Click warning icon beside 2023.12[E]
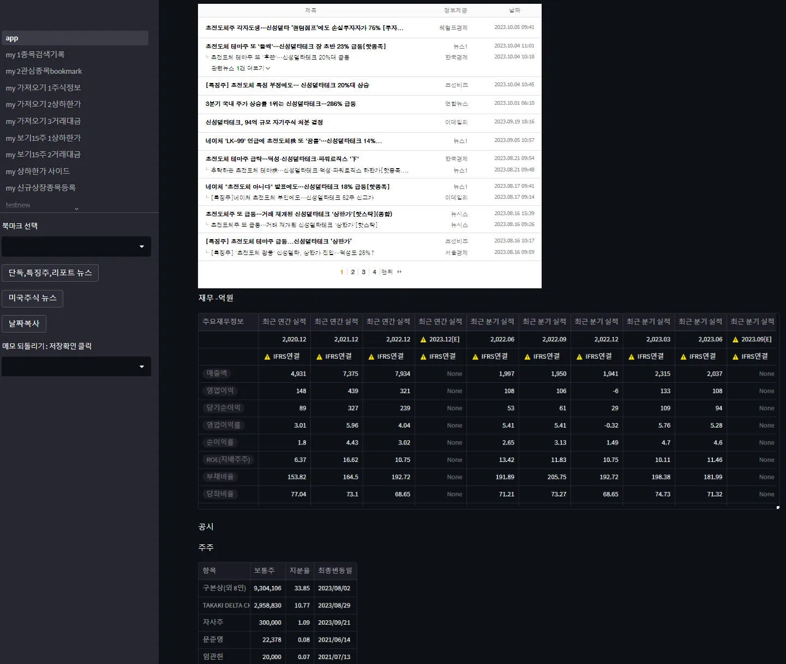Screen dimensions: 786x664 tap(423, 340)
